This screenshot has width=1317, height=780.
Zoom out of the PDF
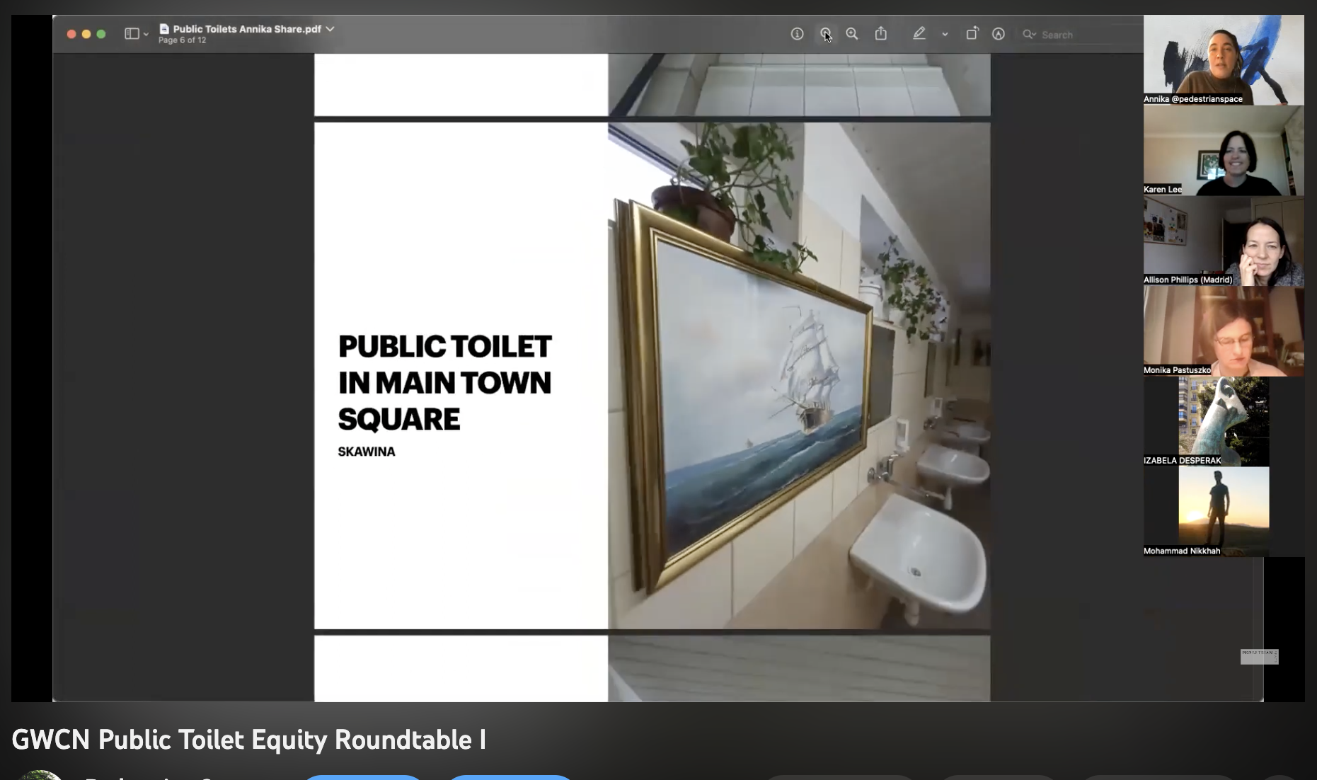point(827,34)
